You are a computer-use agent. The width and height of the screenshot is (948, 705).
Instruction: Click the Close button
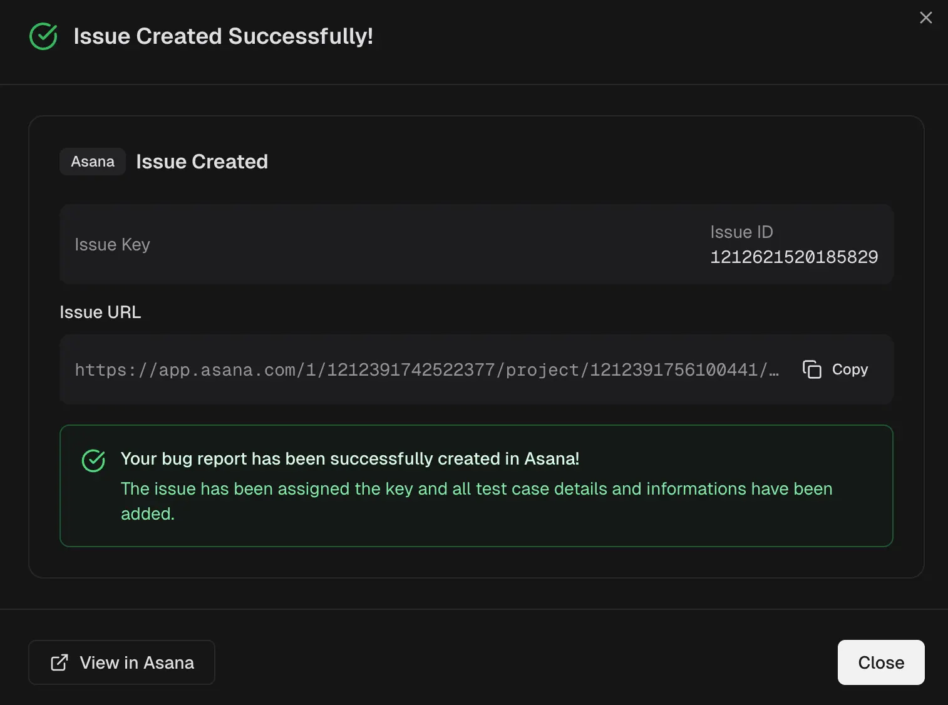point(880,662)
